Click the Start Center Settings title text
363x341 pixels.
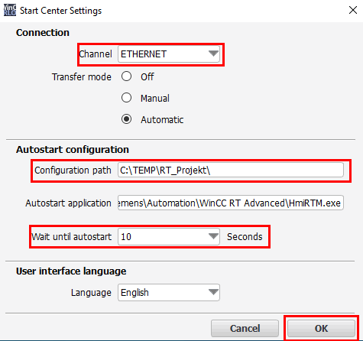[60, 11]
